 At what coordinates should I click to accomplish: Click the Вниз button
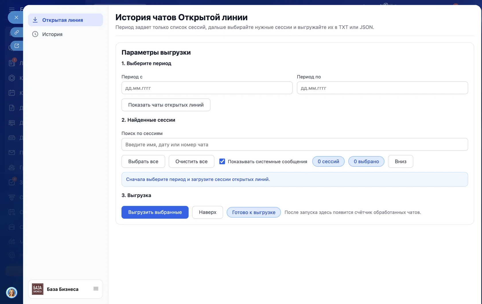click(400, 161)
